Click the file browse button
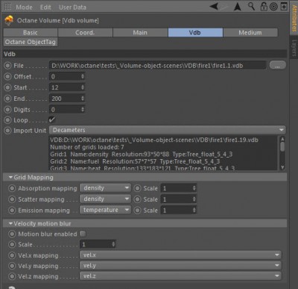The width and height of the screenshot is (298, 289). [278, 66]
